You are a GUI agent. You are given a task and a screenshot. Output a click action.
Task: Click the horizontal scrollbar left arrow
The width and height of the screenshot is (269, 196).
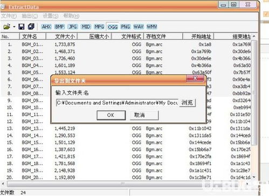point(3,184)
